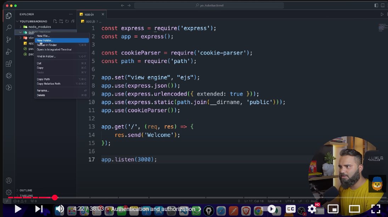Open the Search panel in activity bar
Viewport: 388px width, 217px height.
point(9,28)
